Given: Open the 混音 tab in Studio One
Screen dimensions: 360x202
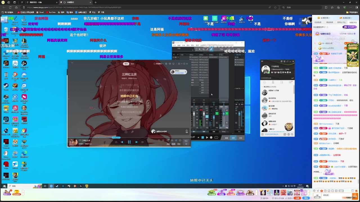Looking at the screenshot, I should pos(233,138).
